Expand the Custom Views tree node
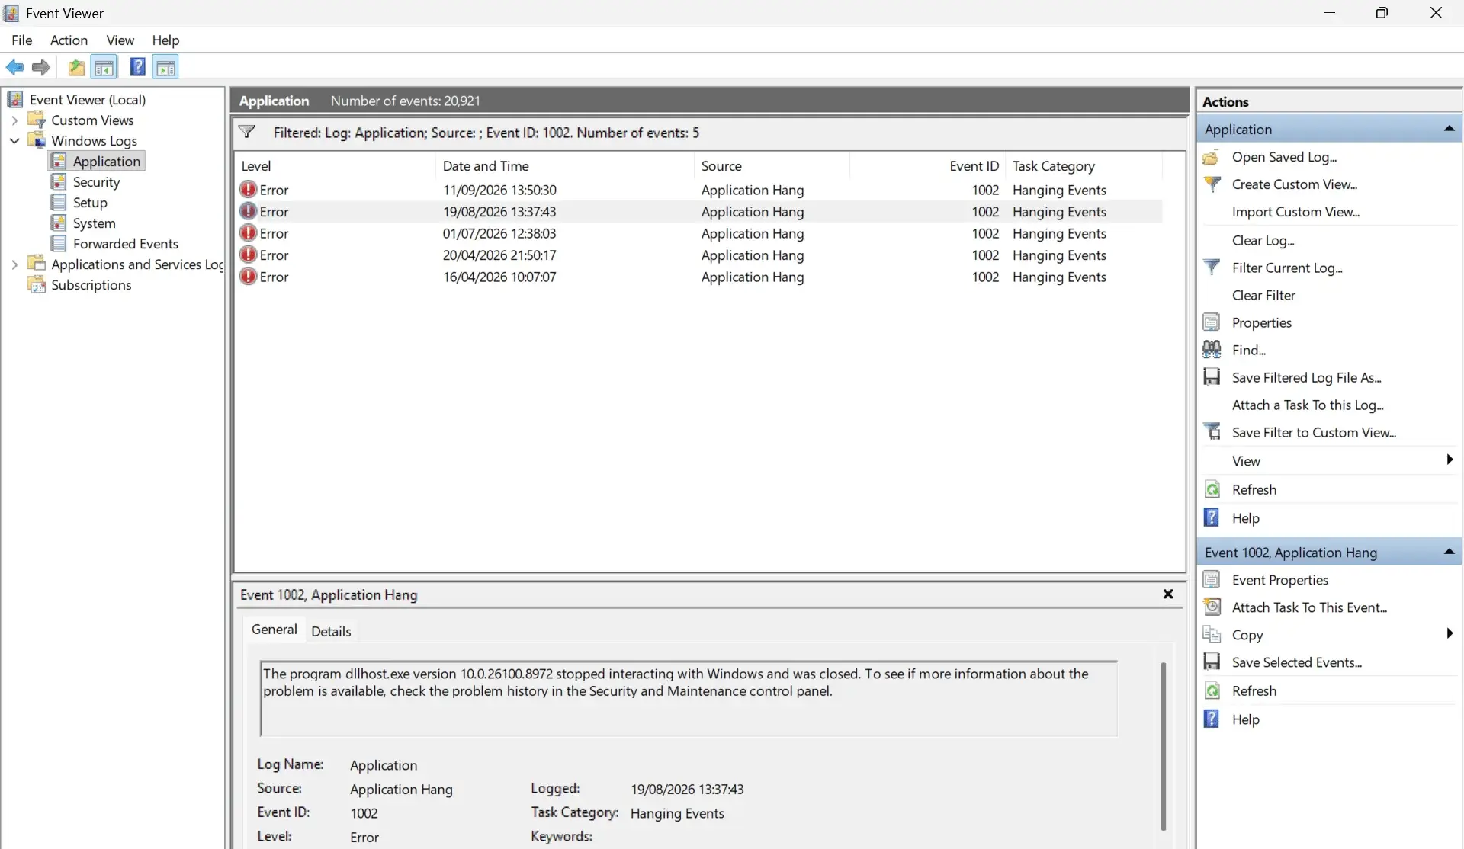The height and width of the screenshot is (849, 1464). [x=14, y=120]
